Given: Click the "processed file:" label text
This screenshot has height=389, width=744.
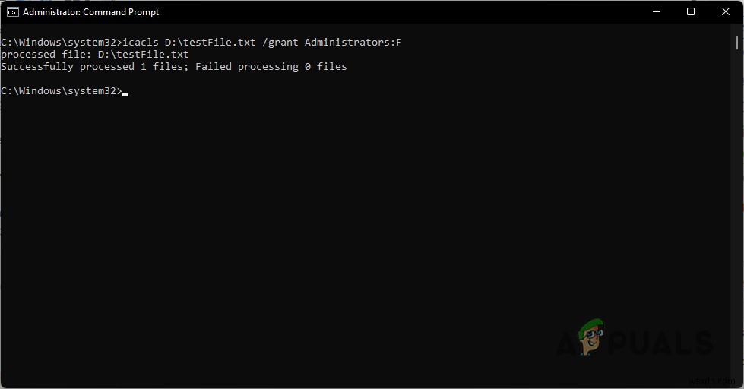Looking at the screenshot, I should pyautogui.click(x=46, y=55).
